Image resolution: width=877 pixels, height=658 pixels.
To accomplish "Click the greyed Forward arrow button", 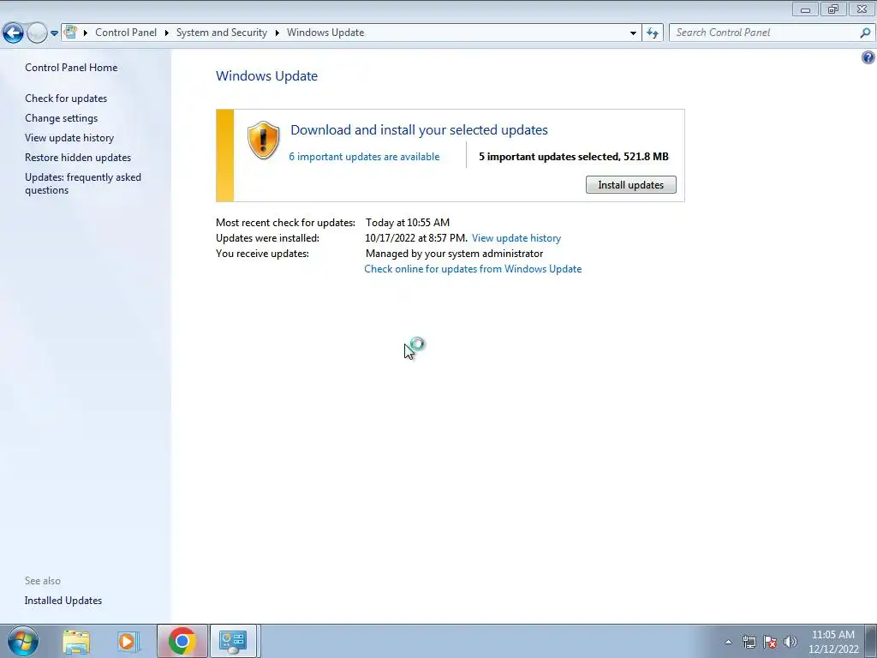I will pyautogui.click(x=37, y=33).
